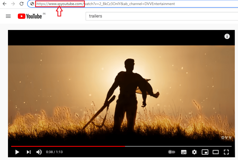Image resolution: width=238 pixels, height=160 pixels.
Task: Skip to the next video
Action: tap(29, 152)
